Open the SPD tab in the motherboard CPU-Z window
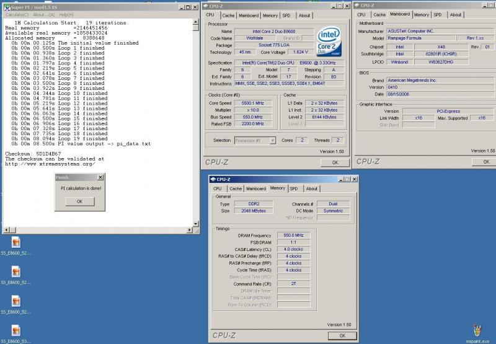The image size is (496, 344). (438, 15)
